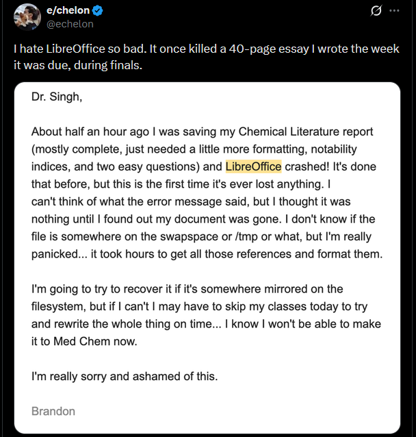Click the gray "Brandon" signature
The width and height of the screenshot is (416, 437).
53,412
